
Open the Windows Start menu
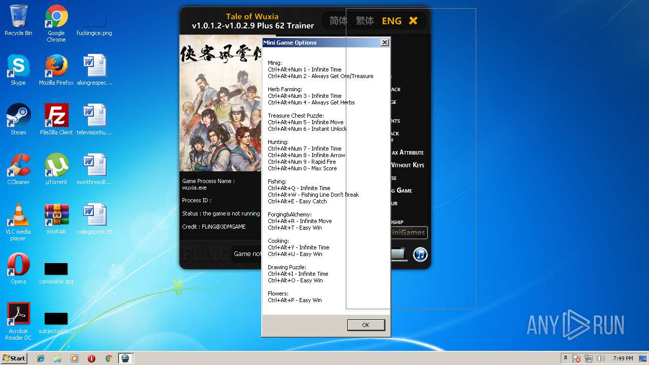point(14,358)
